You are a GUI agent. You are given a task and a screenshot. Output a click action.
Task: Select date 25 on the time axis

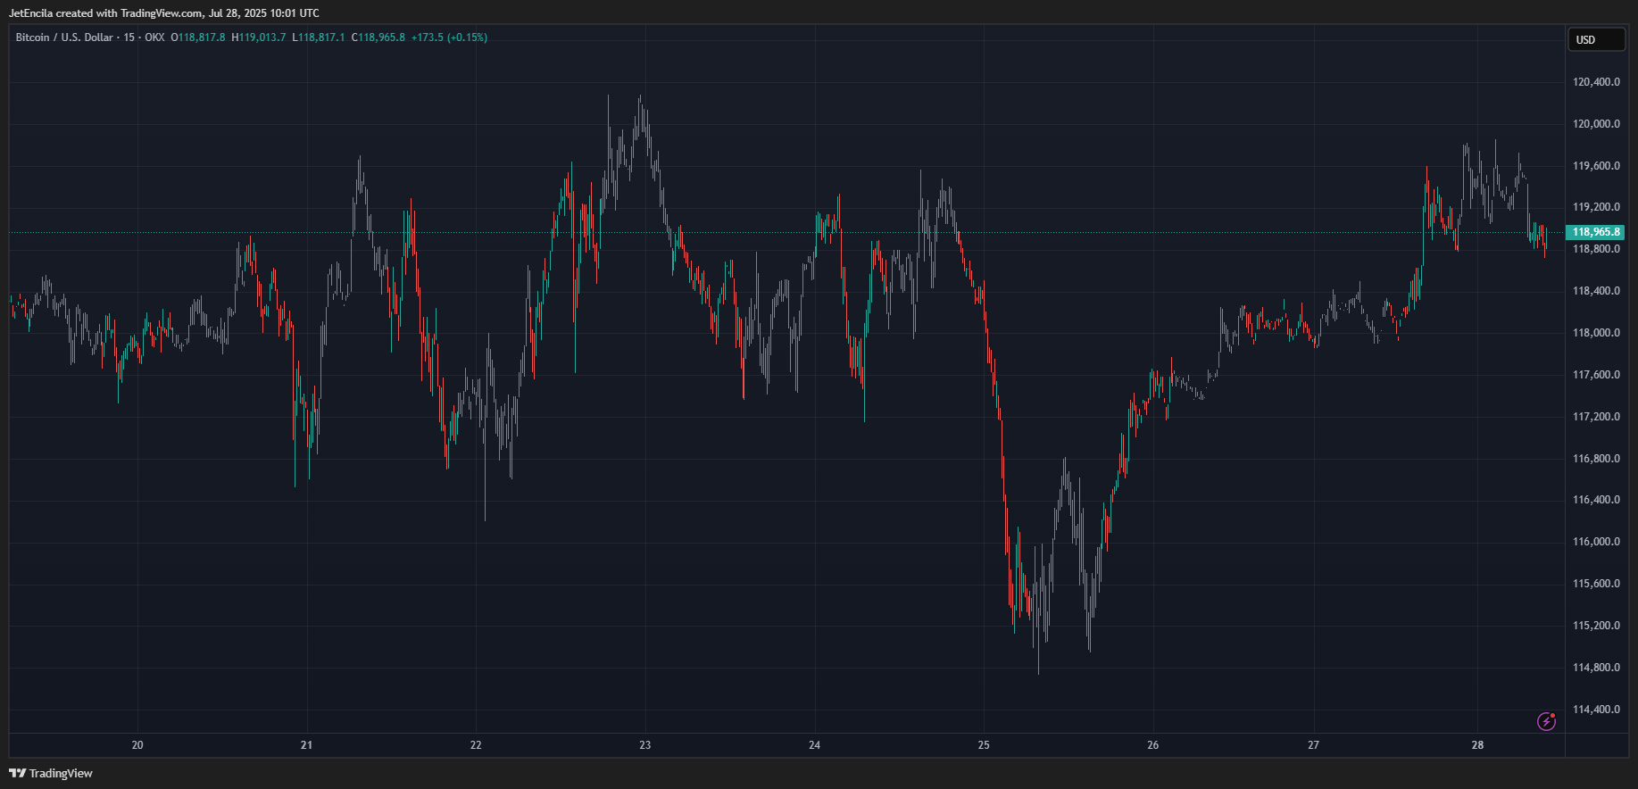pyautogui.click(x=984, y=744)
